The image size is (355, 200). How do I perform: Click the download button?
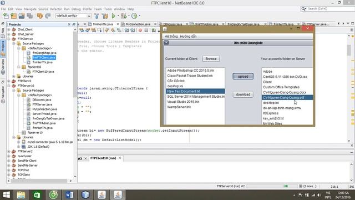click(243, 94)
